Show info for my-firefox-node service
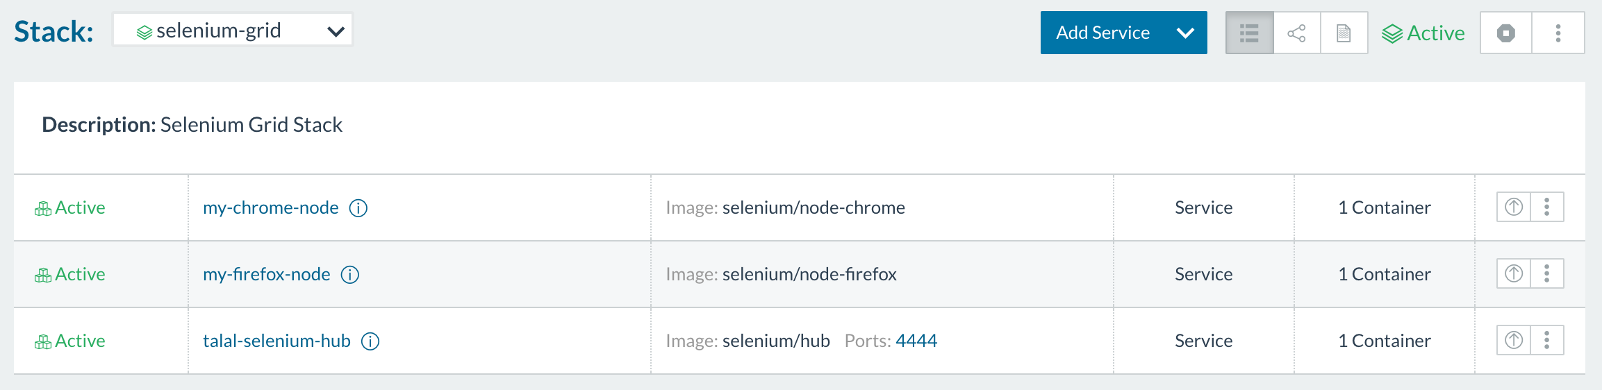The image size is (1602, 390). coord(350,275)
